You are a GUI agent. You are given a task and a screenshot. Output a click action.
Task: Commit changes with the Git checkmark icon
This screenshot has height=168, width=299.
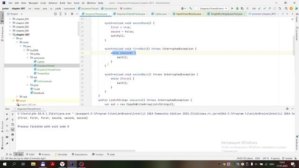tap(264, 8)
